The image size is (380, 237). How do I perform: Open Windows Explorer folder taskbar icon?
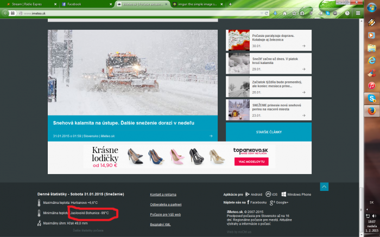click(x=371, y=48)
